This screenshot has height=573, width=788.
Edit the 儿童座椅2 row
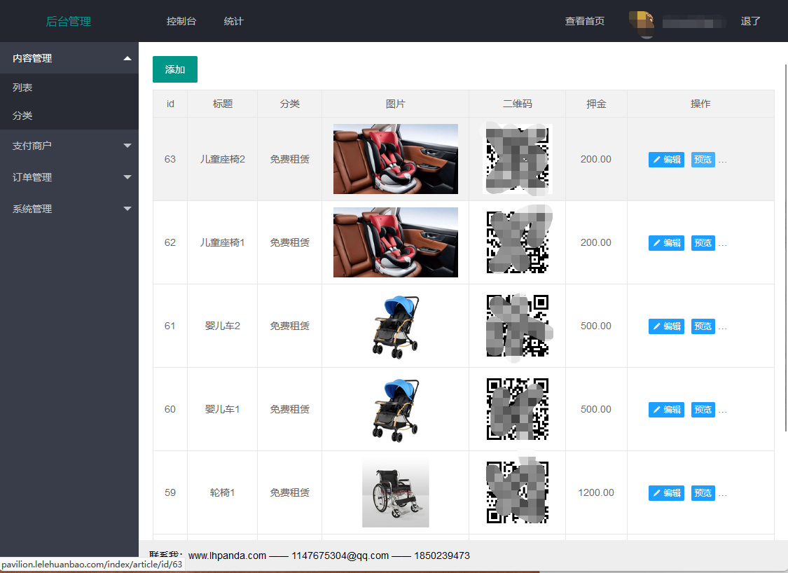tap(666, 160)
